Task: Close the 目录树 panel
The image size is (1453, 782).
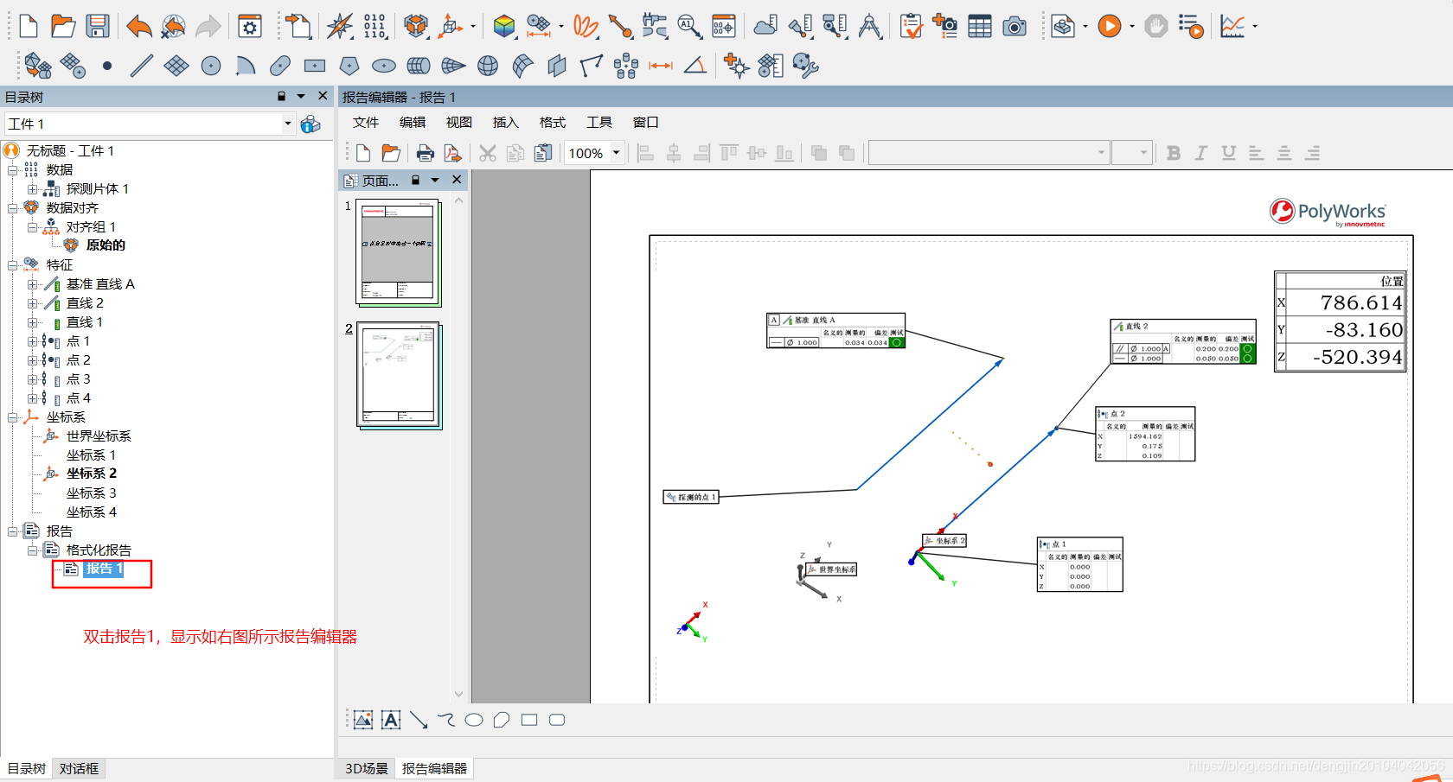Action: 323,96
